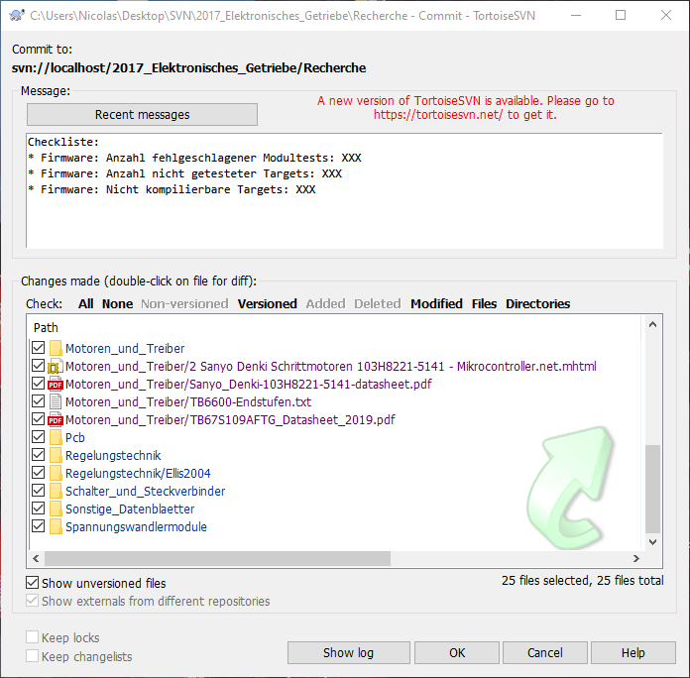Click the PDF icon for TB67S109AFTG_Datasheet_2019.pdf
The image size is (690, 678).
56,419
